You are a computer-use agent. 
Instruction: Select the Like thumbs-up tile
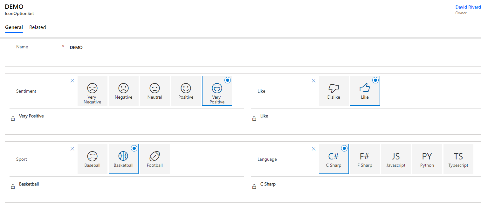coord(365,91)
